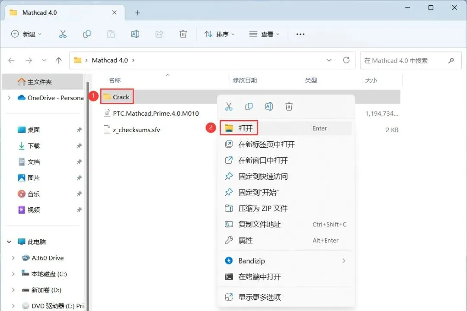Open 主文件夹 in the sidebar
Screen dimensions: 467x311
click(x=42, y=82)
